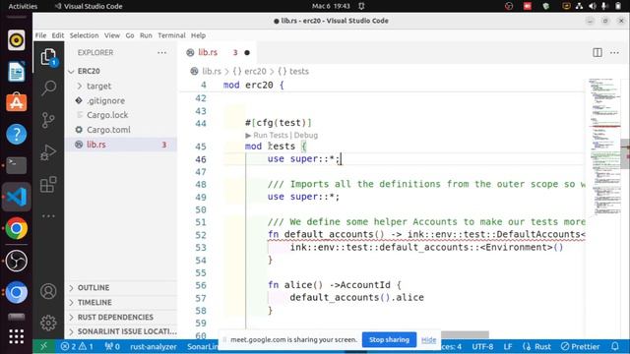Open Cargo.toml in Explorer
The image size is (630, 354).
click(108, 130)
